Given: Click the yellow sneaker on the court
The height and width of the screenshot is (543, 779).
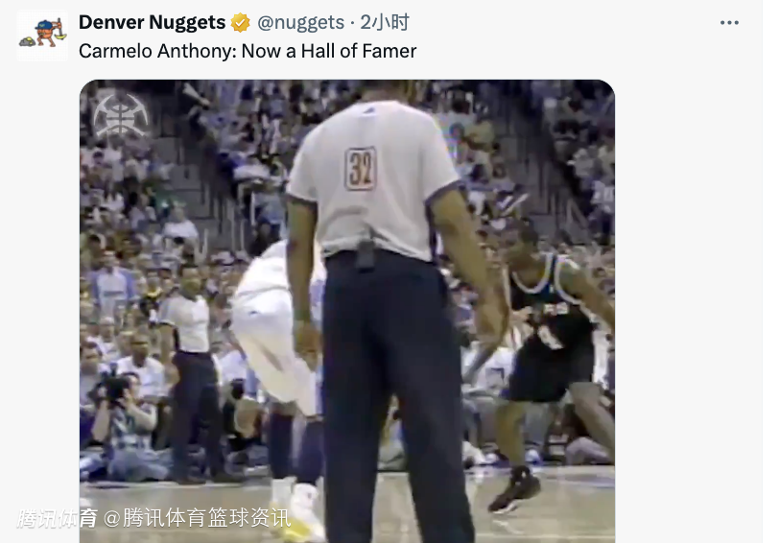Looking at the screenshot, I should [x=300, y=522].
